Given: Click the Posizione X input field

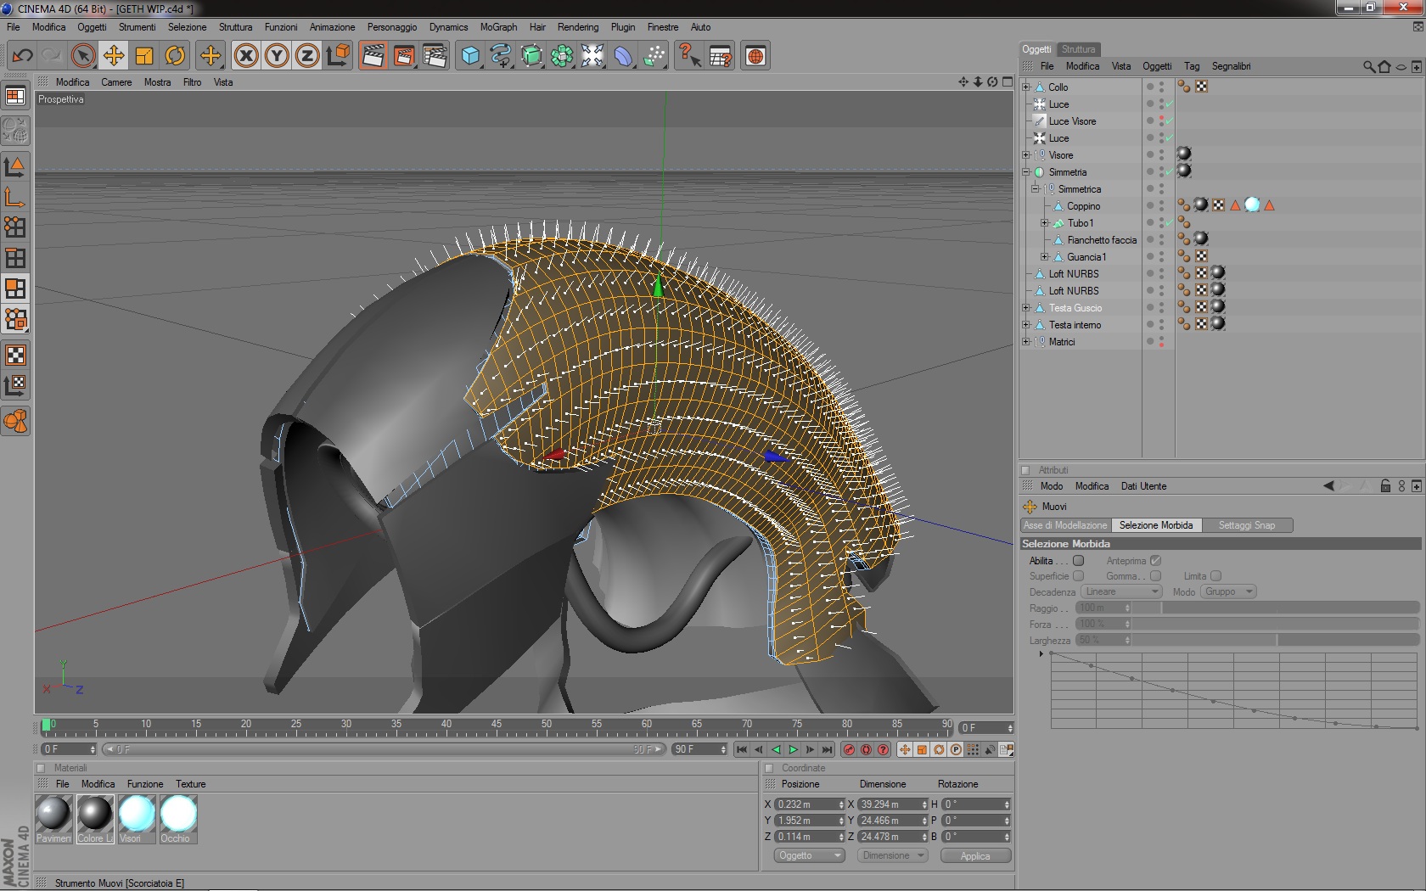Looking at the screenshot, I should coord(805,804).
